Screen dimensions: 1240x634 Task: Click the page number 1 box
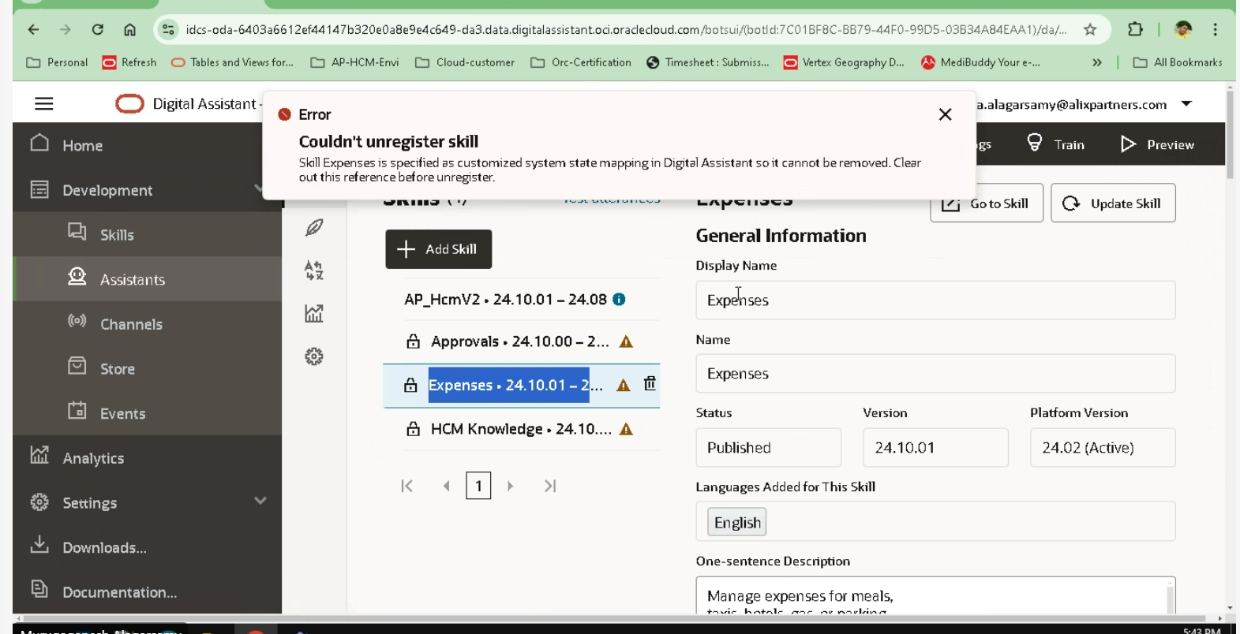[478, 486]
